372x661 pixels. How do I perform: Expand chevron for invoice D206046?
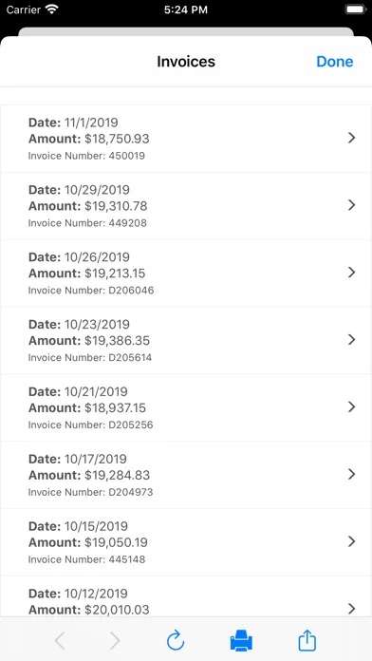coord(352,273)
